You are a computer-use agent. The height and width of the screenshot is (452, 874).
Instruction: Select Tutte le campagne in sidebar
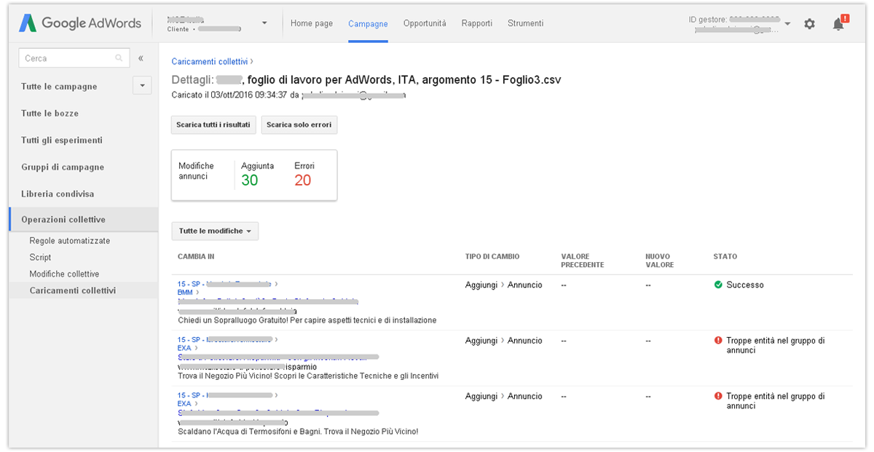(59, 87)
